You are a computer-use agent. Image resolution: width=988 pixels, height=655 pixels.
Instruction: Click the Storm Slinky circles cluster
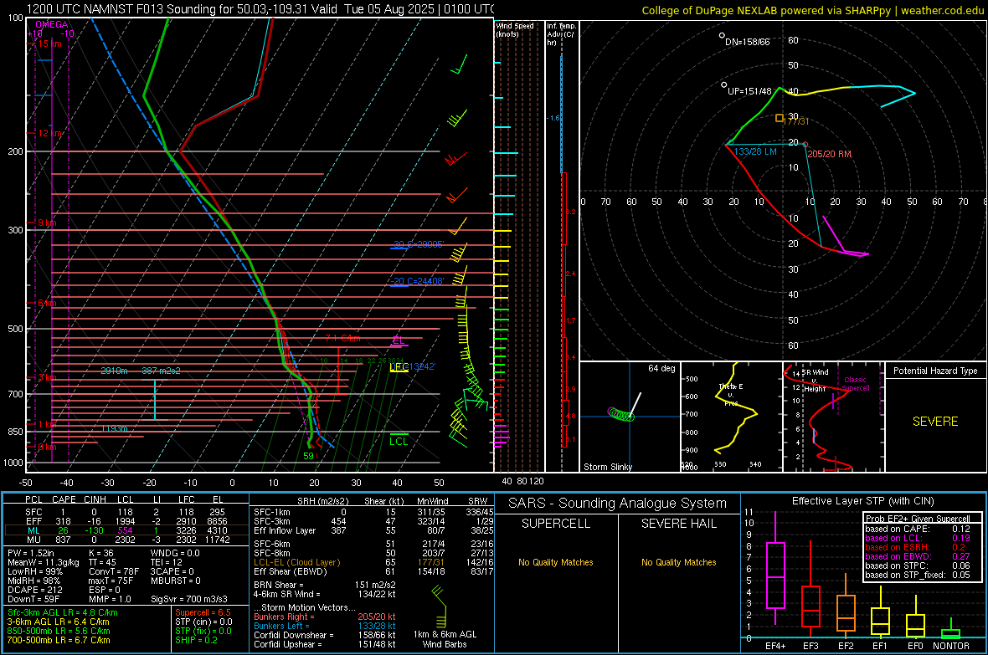tap(621, 414)
